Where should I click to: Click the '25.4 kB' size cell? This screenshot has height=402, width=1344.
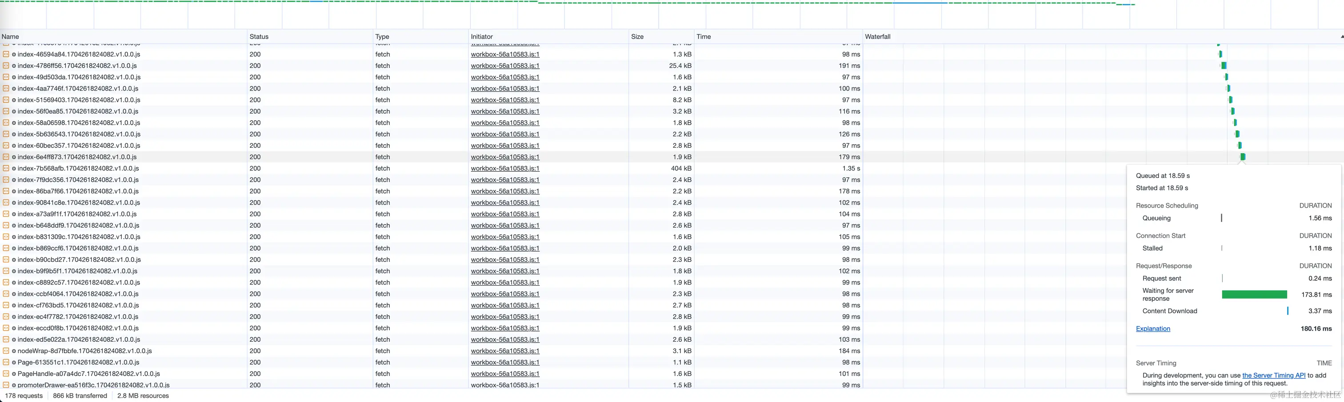pyautogui.click(x=680, y=66)
